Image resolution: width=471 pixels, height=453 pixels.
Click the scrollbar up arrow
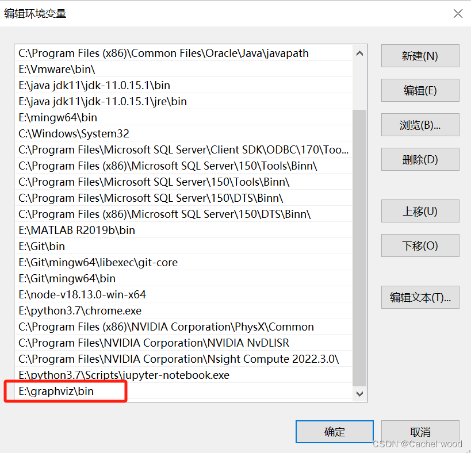(x=359, y=53)
